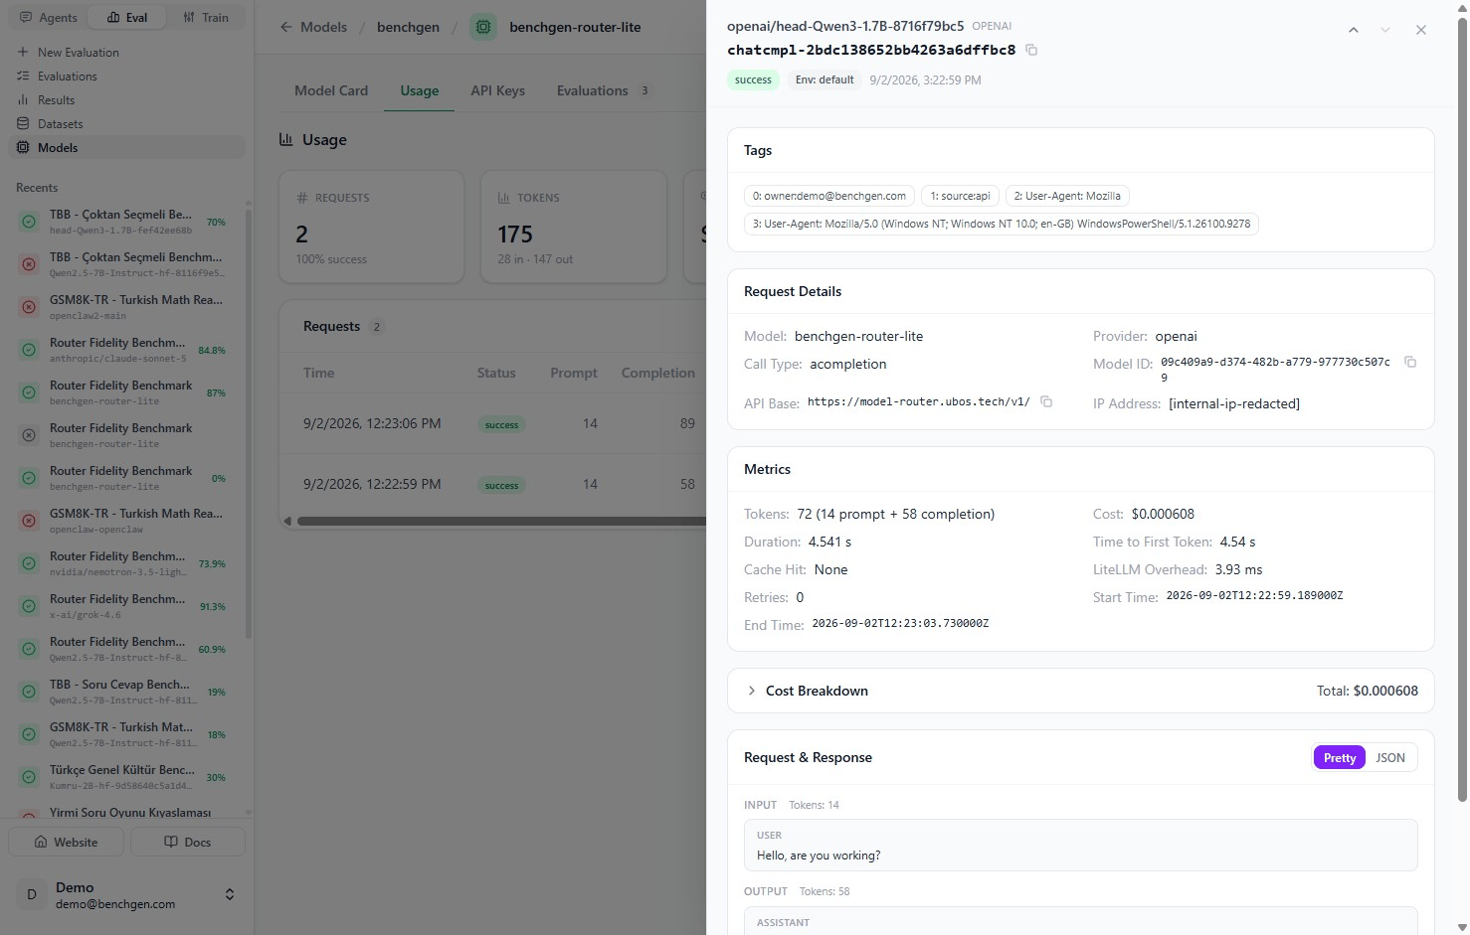Click the Usage bar chart icon
1470x935 pixels.
click(286, 139)
